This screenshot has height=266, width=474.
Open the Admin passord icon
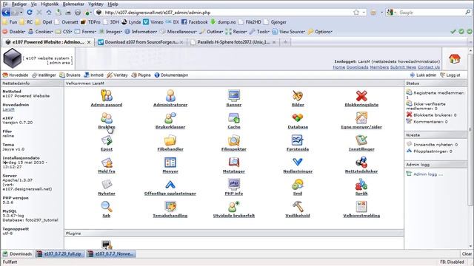107,95
